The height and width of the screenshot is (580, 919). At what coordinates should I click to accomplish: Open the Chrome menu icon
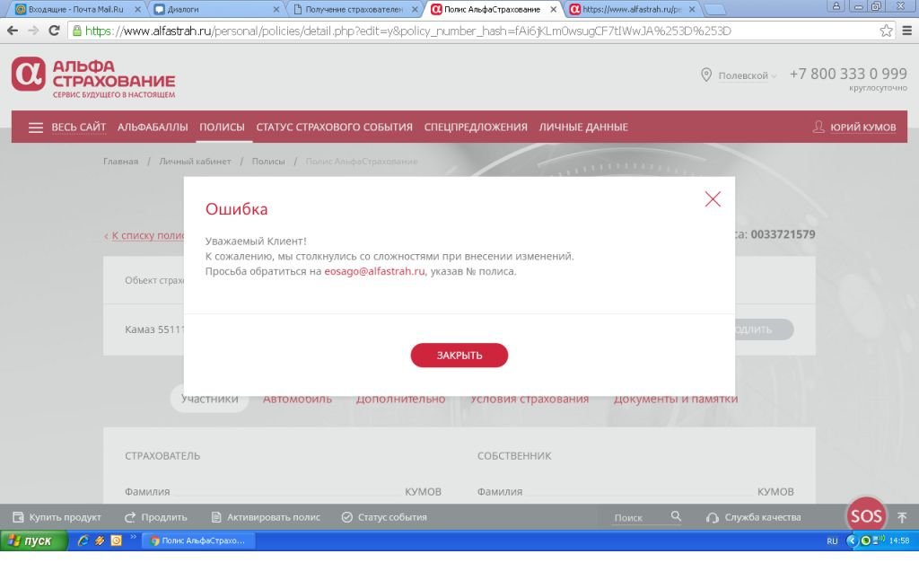[x=906, y=31]
